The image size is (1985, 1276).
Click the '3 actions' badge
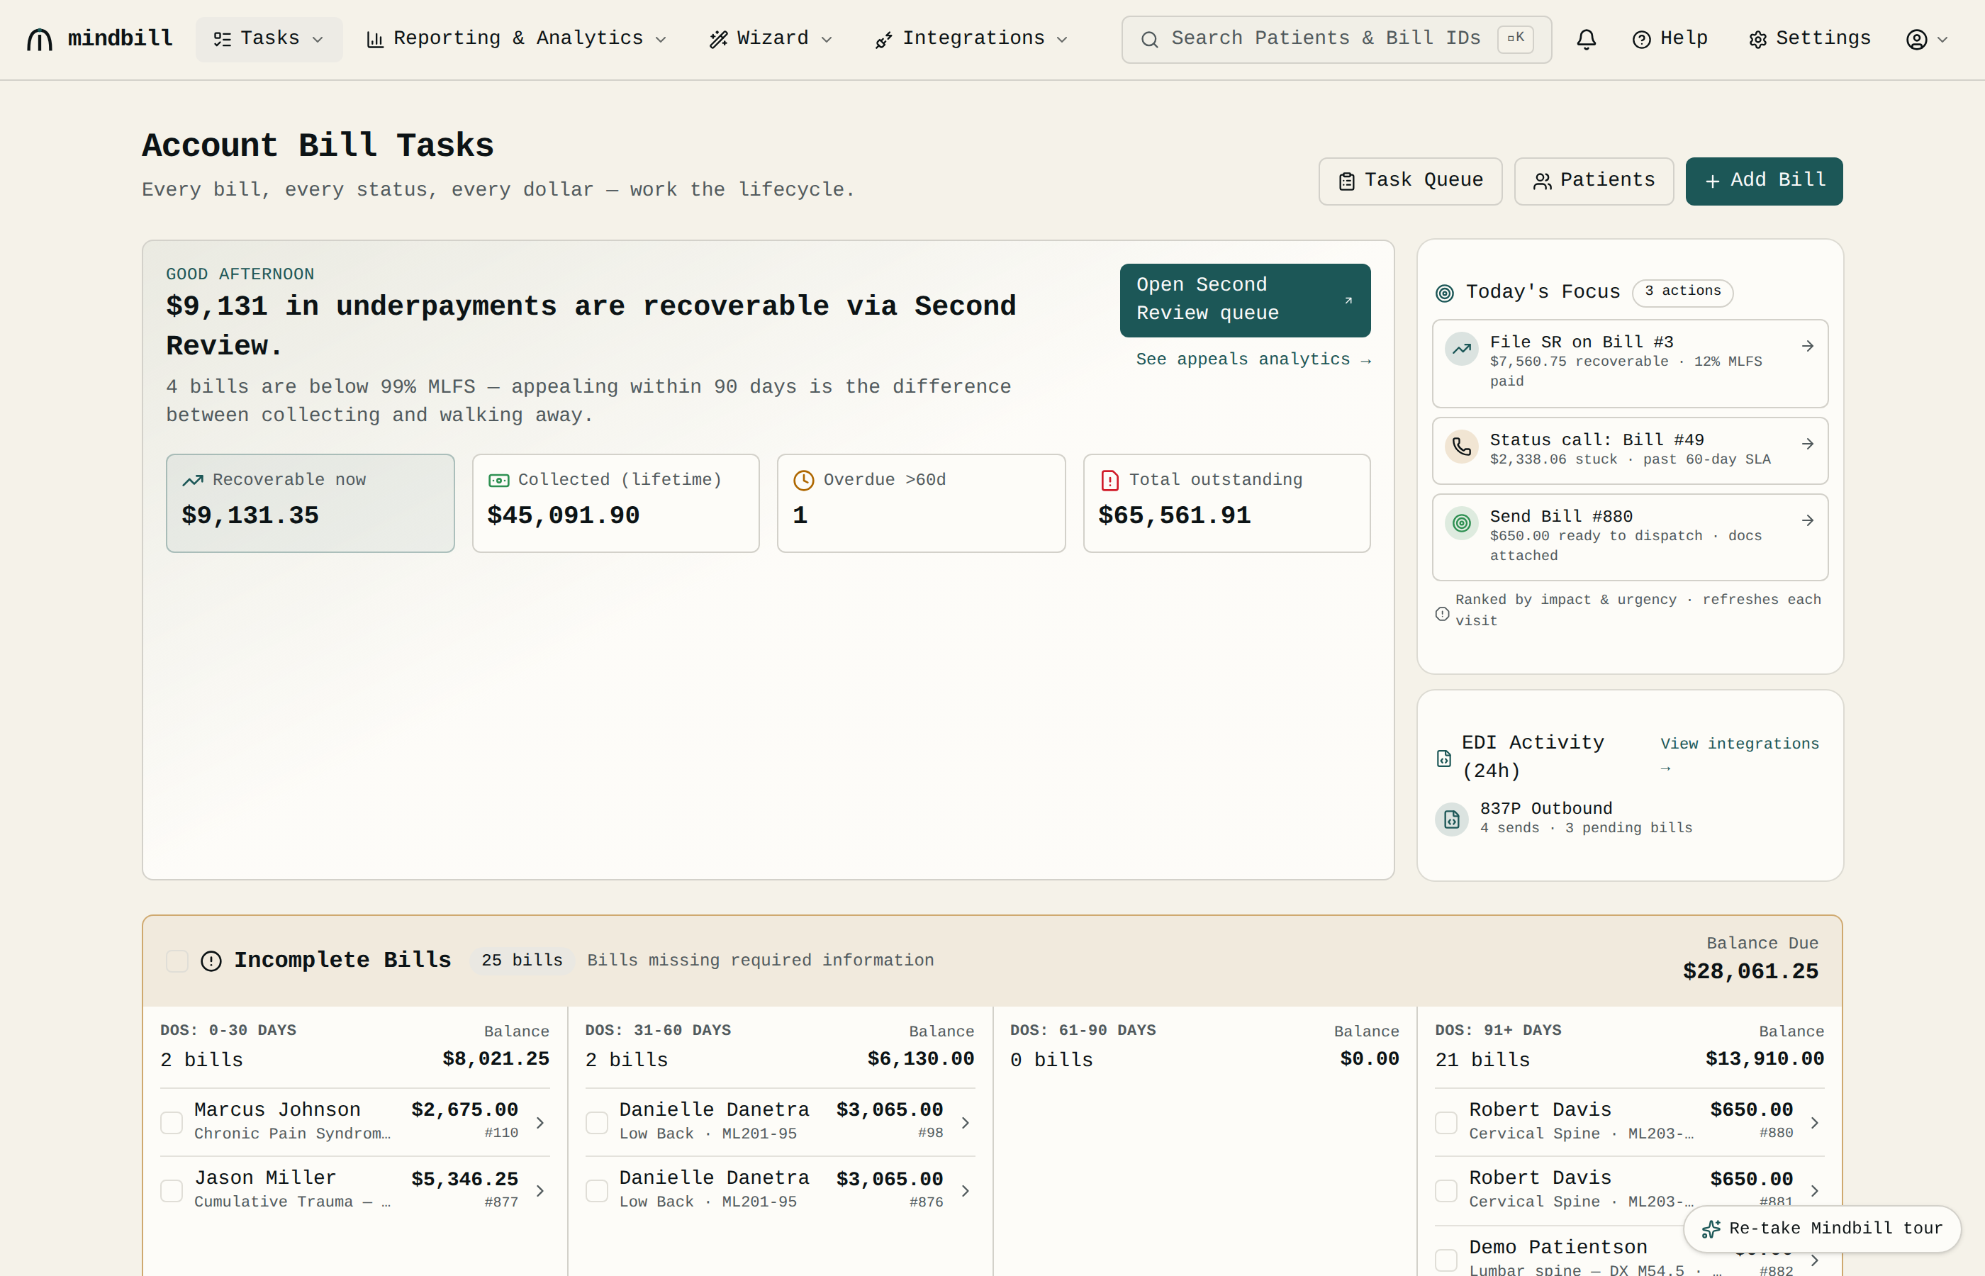[x=1682, y=291]
